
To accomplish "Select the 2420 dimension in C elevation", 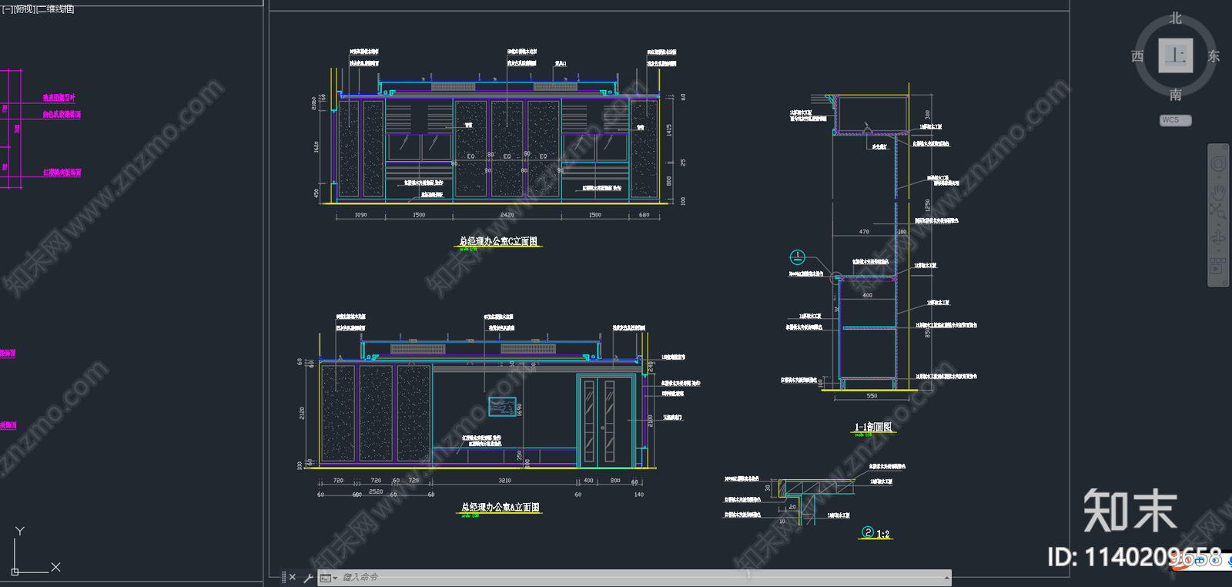I will 507,215.
